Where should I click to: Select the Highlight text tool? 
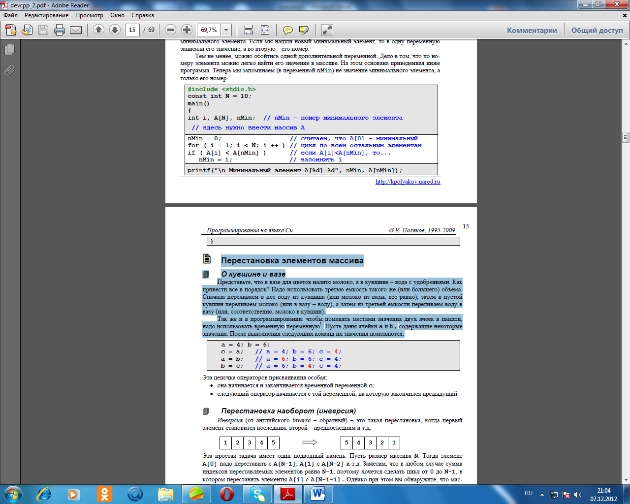304,30
